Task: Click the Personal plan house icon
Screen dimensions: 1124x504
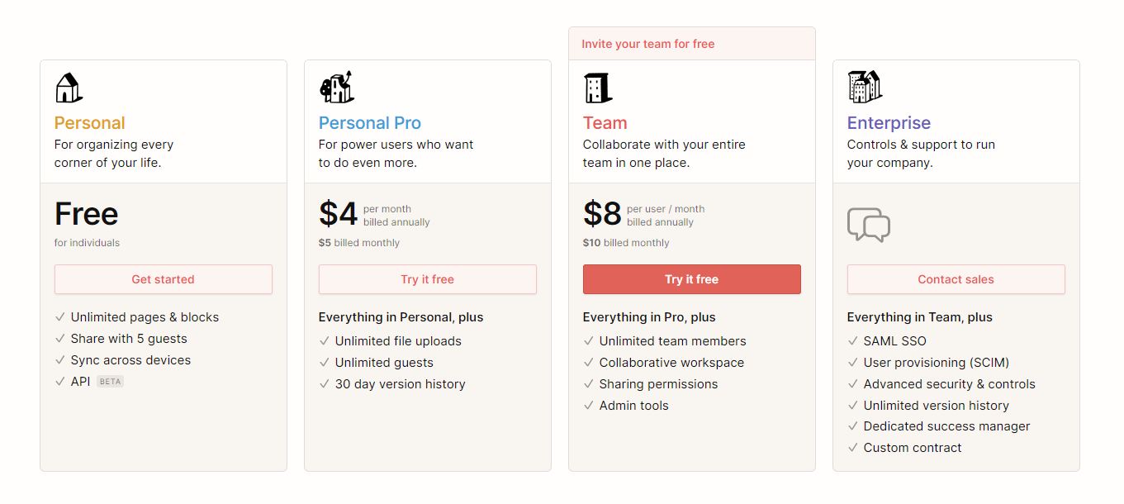Action: 69,87
